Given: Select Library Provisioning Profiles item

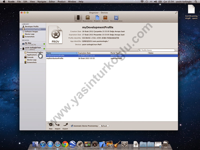Looking at the screenshot, I should coord(33,29).
